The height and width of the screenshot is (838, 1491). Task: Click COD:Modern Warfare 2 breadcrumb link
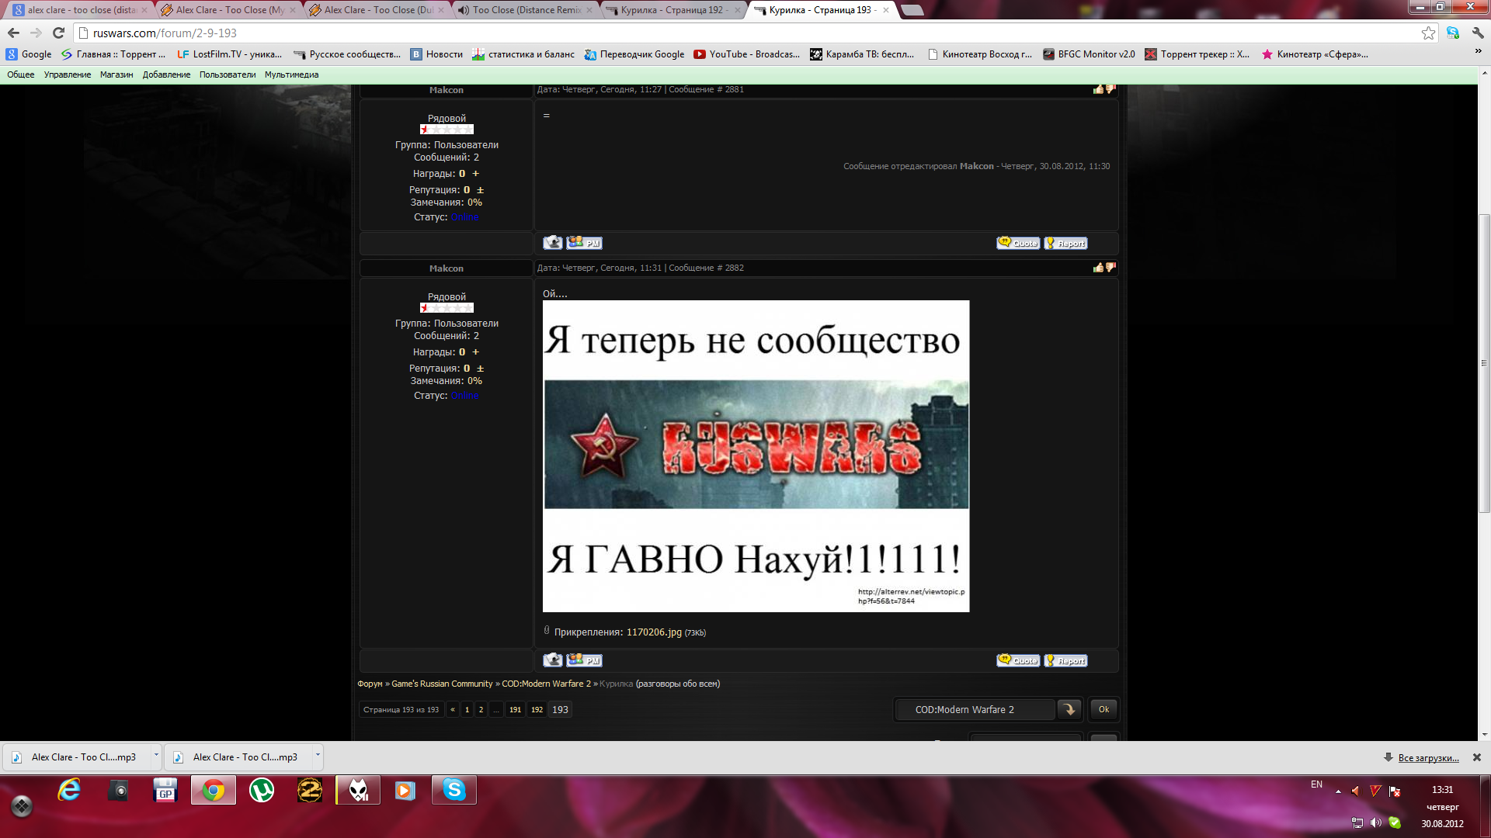coord(546,684)
